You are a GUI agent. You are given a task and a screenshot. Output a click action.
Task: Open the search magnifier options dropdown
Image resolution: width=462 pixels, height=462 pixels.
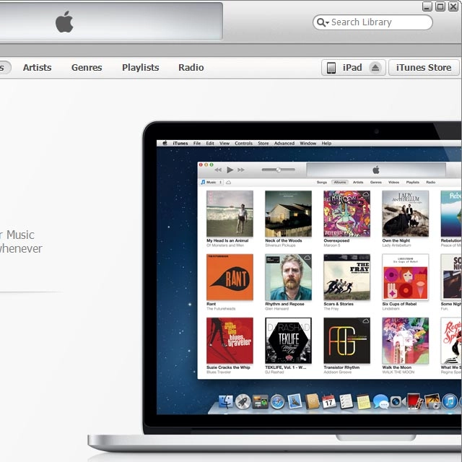point(322,22)
